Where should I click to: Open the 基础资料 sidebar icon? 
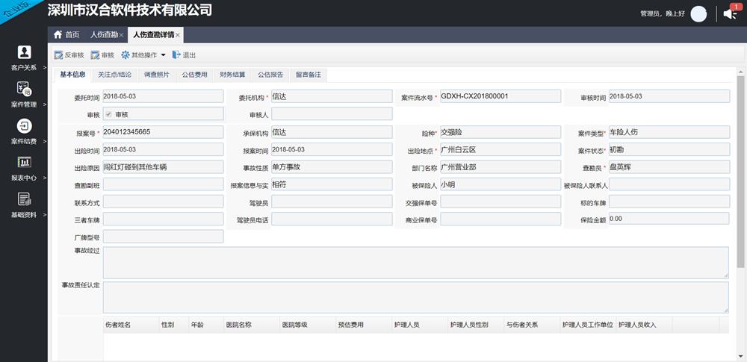tap(25, 199)
